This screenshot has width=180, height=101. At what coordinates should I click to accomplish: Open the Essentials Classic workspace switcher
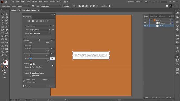[135, 2]
